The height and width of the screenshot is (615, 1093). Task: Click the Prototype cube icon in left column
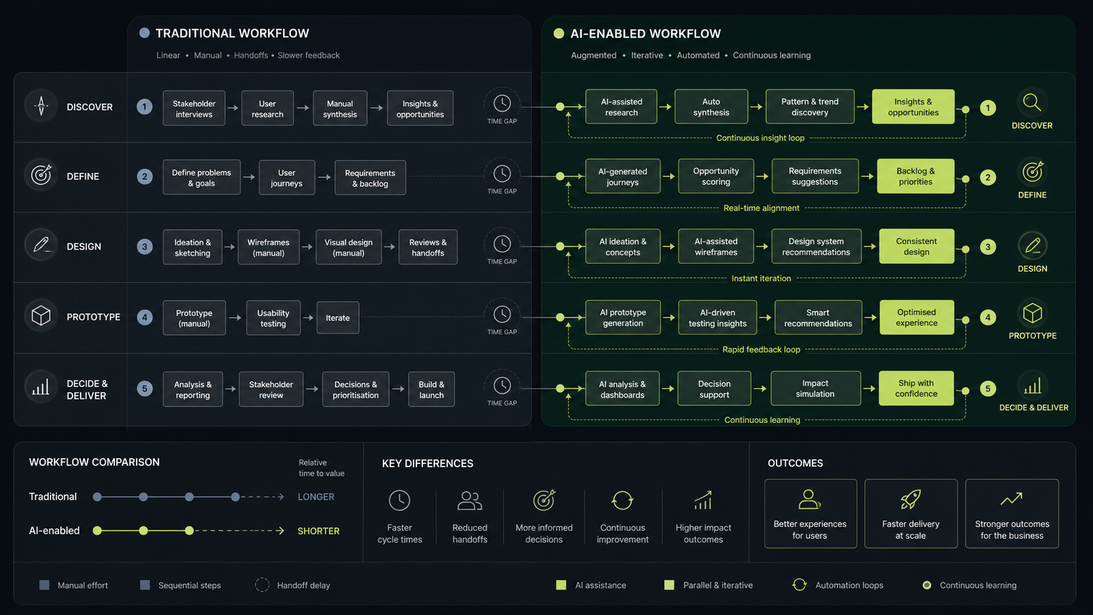pos(41,316)
